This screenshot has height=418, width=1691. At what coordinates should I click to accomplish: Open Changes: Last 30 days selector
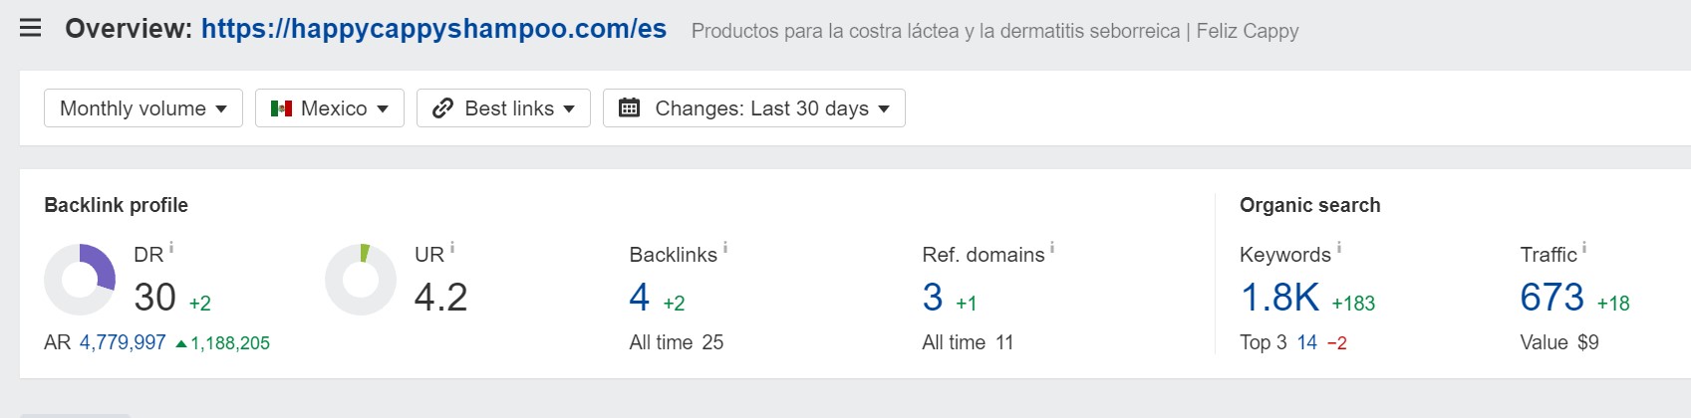(754, 108)
